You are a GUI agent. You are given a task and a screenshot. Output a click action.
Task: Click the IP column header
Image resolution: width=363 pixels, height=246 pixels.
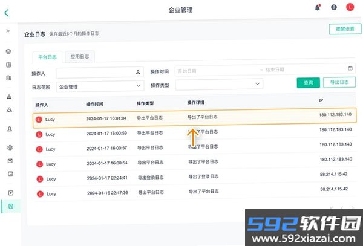[321, 100]
